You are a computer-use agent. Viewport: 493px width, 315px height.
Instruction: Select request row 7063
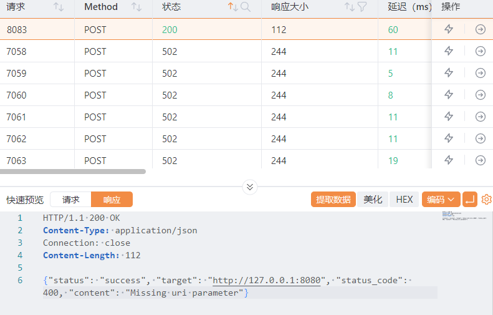[x=247, y=159]
